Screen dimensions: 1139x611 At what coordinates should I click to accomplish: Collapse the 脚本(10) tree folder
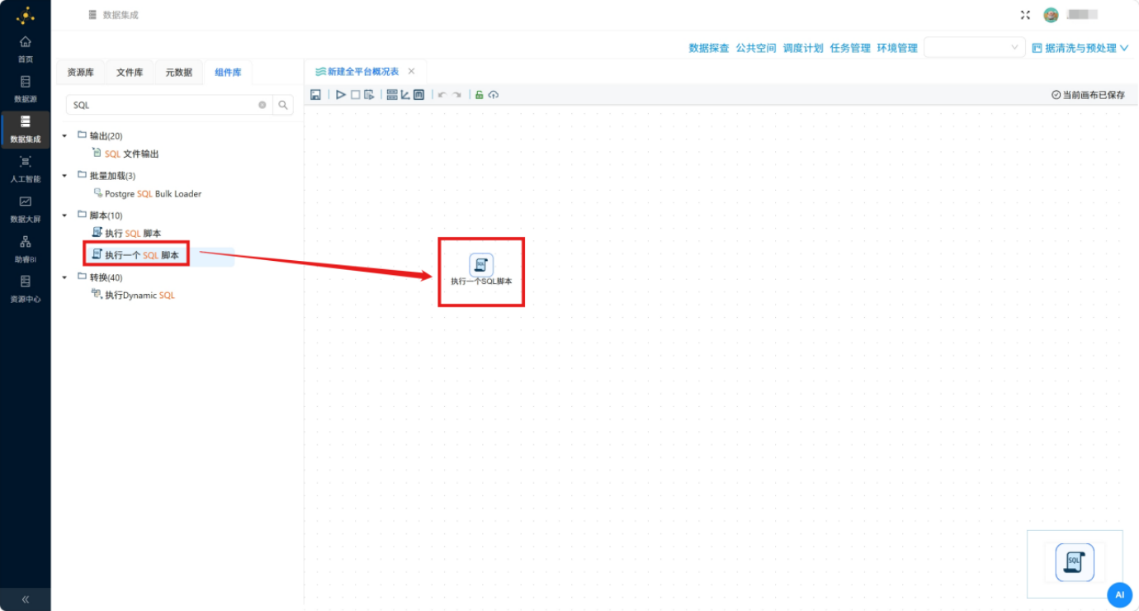pyautogui.click(x=65, y=216)
